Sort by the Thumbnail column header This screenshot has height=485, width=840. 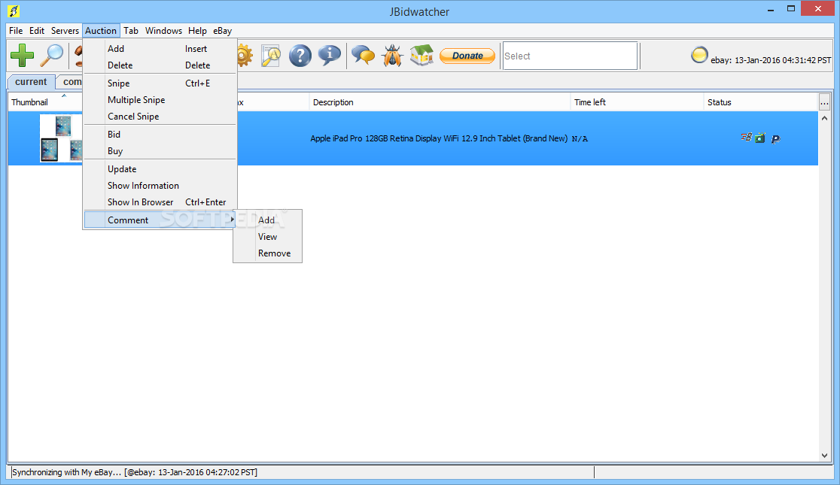point(45,102)
